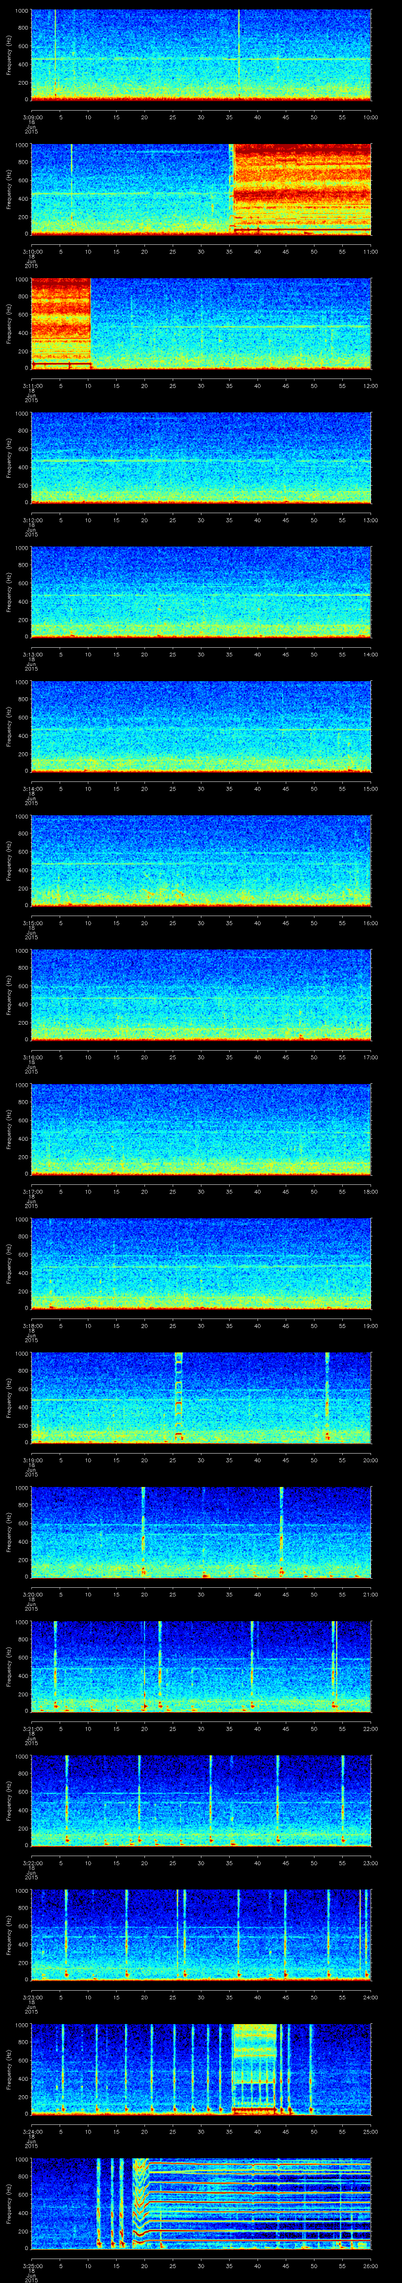Image resolution: width=402 pixels, height=2283 pixels.
Task: Click the 11:00 end time label
Action: click(370, 252)
